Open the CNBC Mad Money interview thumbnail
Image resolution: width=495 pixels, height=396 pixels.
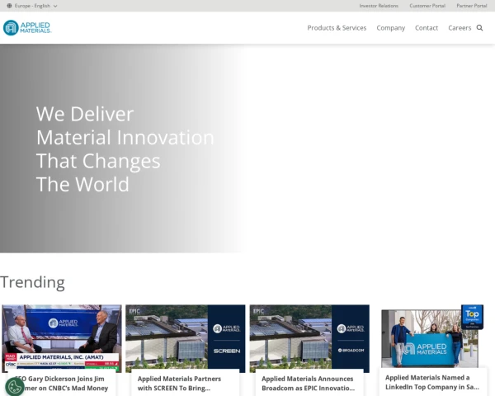[x=62, y=338]
